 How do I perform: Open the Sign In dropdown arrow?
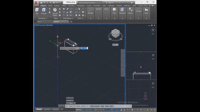point(120,2)
